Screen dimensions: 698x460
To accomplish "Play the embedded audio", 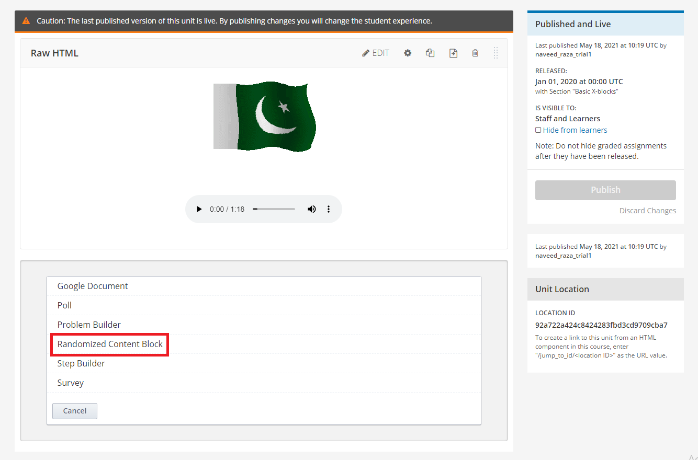I will tap(199, 209).
